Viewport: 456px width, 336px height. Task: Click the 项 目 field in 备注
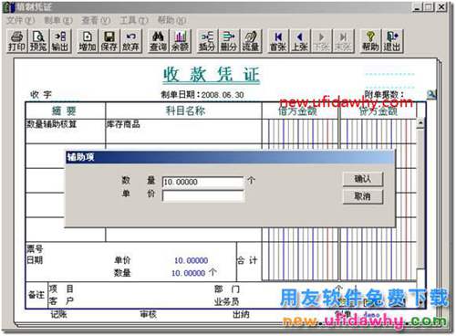61,289
